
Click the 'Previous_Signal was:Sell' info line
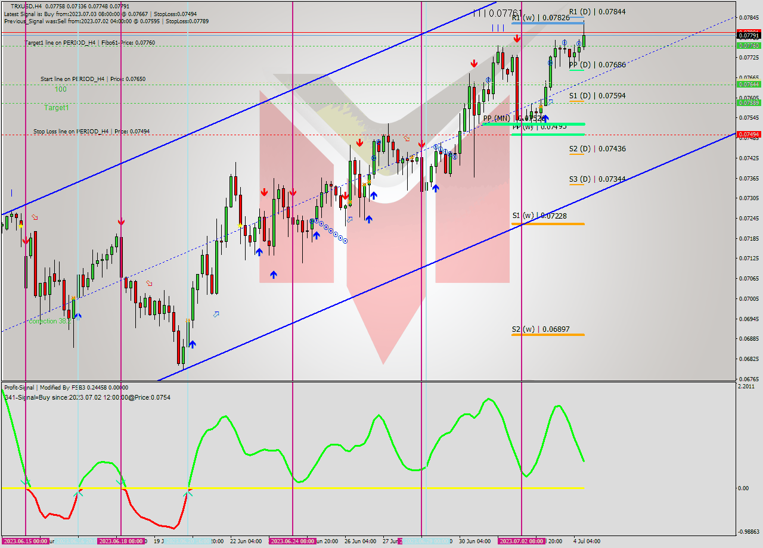pyautogui.click(x=106, y=21)
